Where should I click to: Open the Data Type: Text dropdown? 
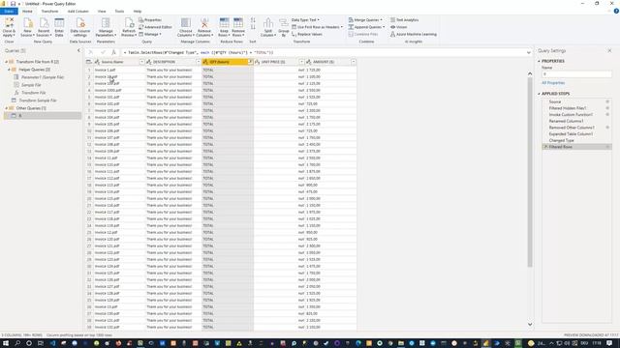(x=305, y=19)
